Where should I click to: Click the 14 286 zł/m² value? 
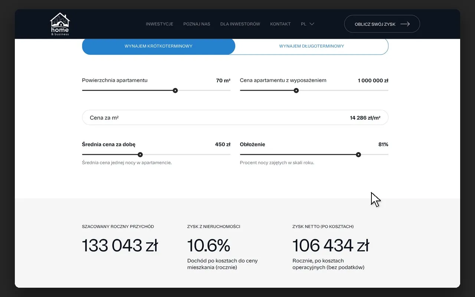coord(365,118)
